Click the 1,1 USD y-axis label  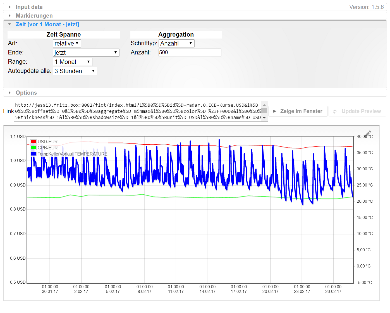tap(18, 137)
